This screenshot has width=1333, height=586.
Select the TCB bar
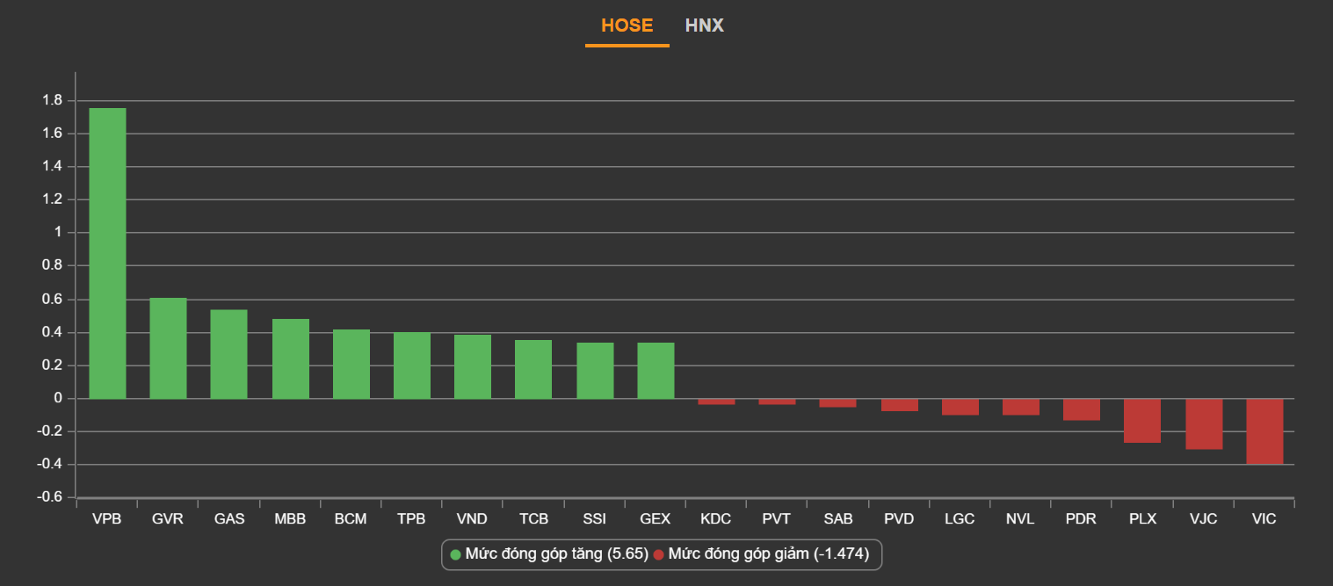coord(533,369)
